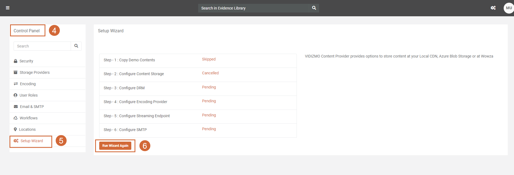Select Step 2 Configure Content Storage row
The image size is (514, 175).
tap(198, 74)
